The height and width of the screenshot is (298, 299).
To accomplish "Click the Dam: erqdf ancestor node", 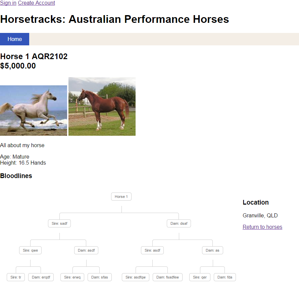I will point(41,277).
